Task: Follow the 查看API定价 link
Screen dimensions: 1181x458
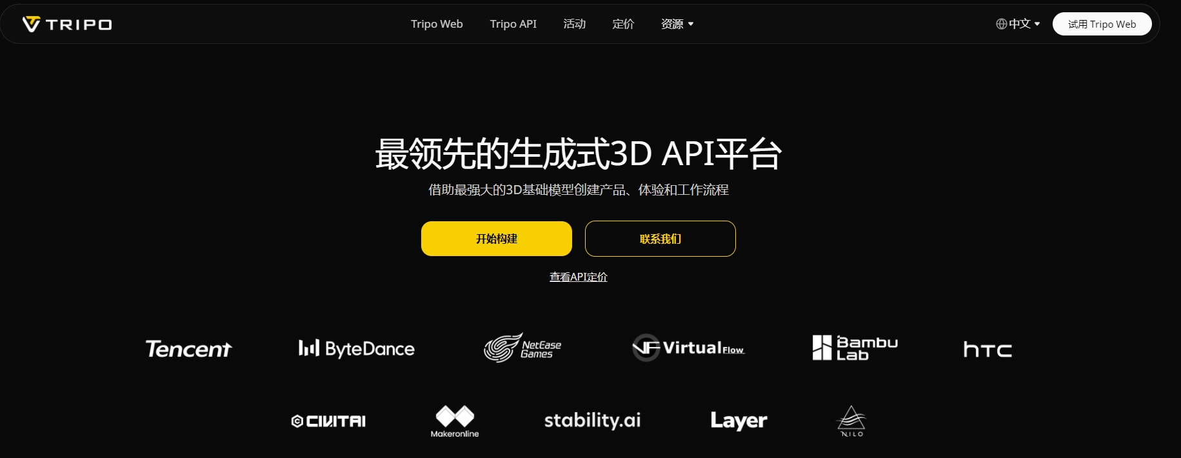Action: 578,277
